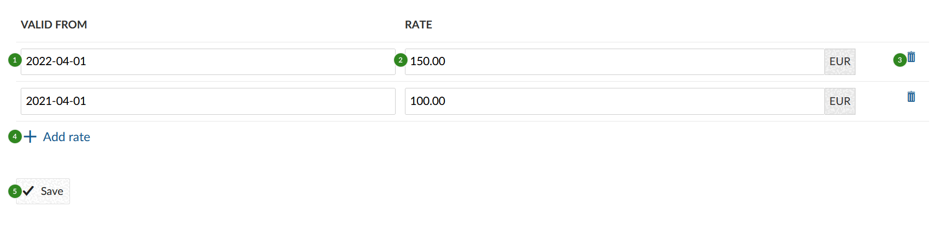Click the green badge numbered 2
This screenshot has width=940, height=228.
click(400, 60)
